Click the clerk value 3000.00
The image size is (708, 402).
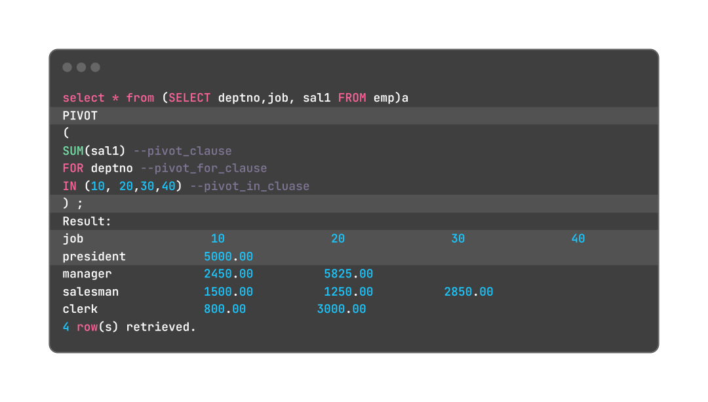point(342,310)
